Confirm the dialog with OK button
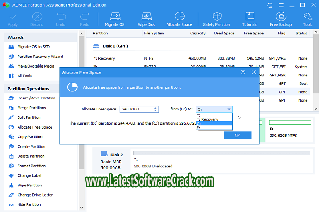 pyautogui.click(x=237, y=135)
